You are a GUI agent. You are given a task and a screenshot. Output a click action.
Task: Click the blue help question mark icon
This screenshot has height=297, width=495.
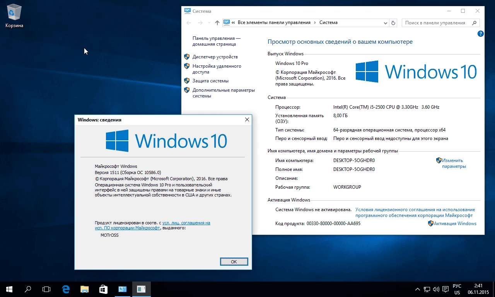pyautogui.click(x=481, y=34)
